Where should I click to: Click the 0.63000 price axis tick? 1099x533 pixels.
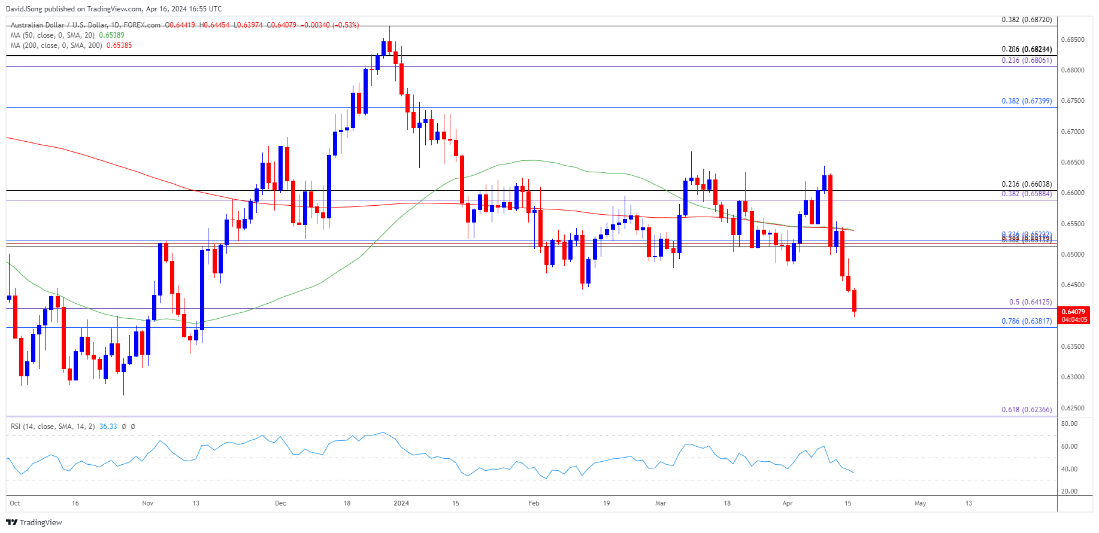(x=1073, y=377)
